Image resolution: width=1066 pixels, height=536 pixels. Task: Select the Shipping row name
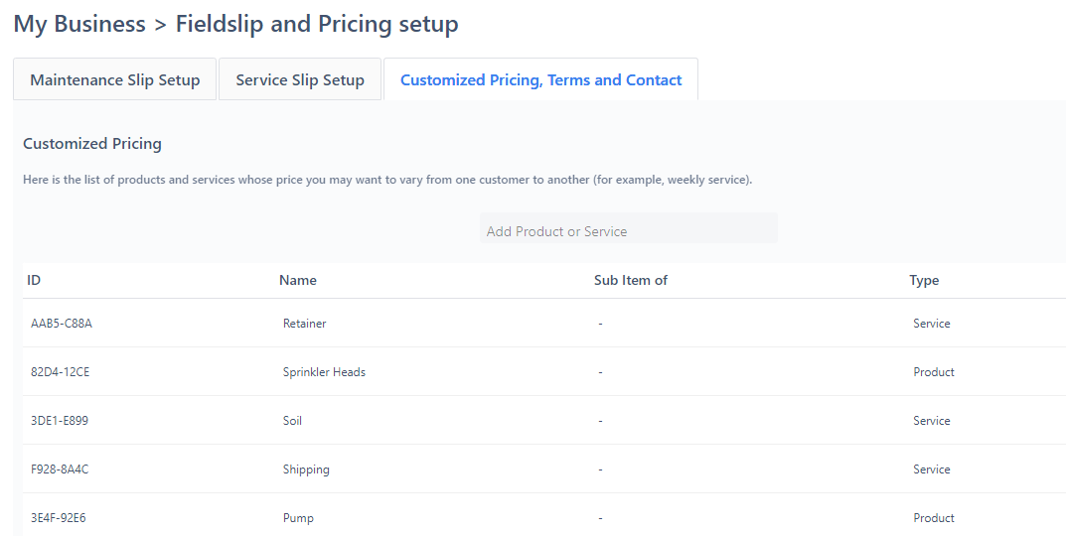(x=306, y=469)
